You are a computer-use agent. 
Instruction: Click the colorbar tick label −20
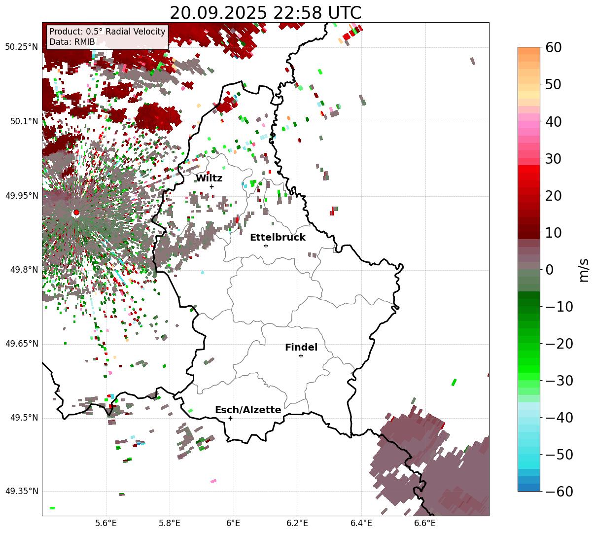tap(559, 343)
